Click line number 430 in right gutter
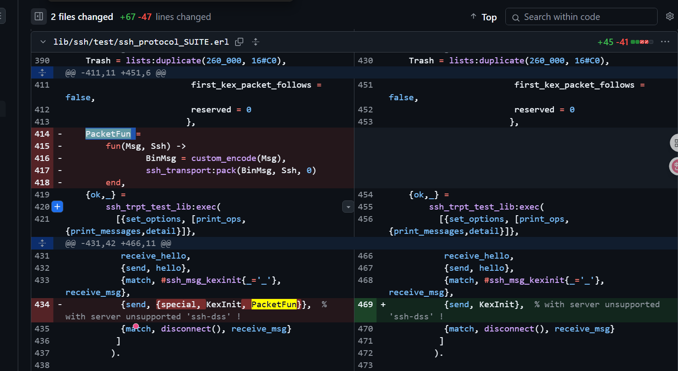The width and height of the screenshot is (678, 371). point(365,61)
